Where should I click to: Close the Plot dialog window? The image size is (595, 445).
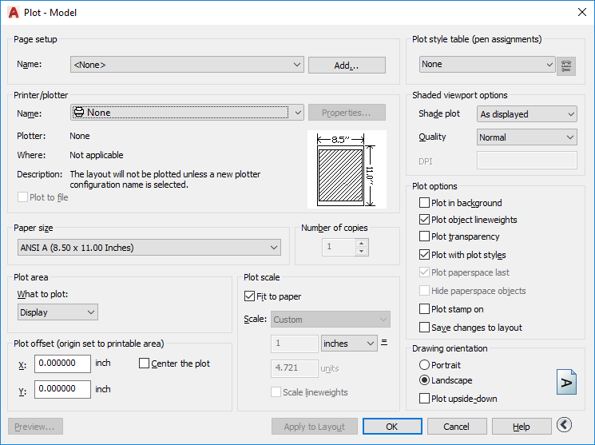coord(581,13)
